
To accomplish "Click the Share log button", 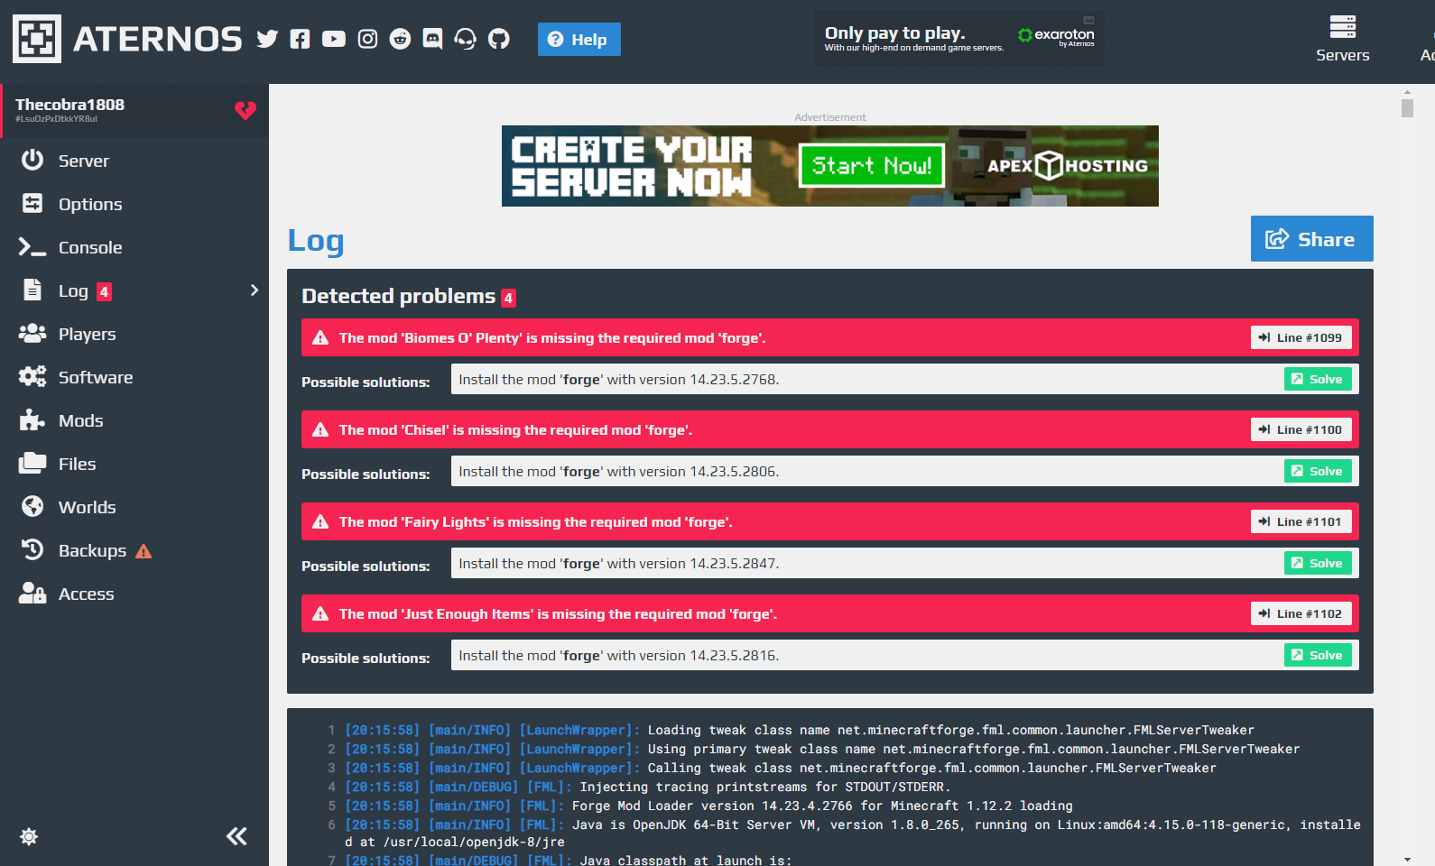I will coord(1311,239).
